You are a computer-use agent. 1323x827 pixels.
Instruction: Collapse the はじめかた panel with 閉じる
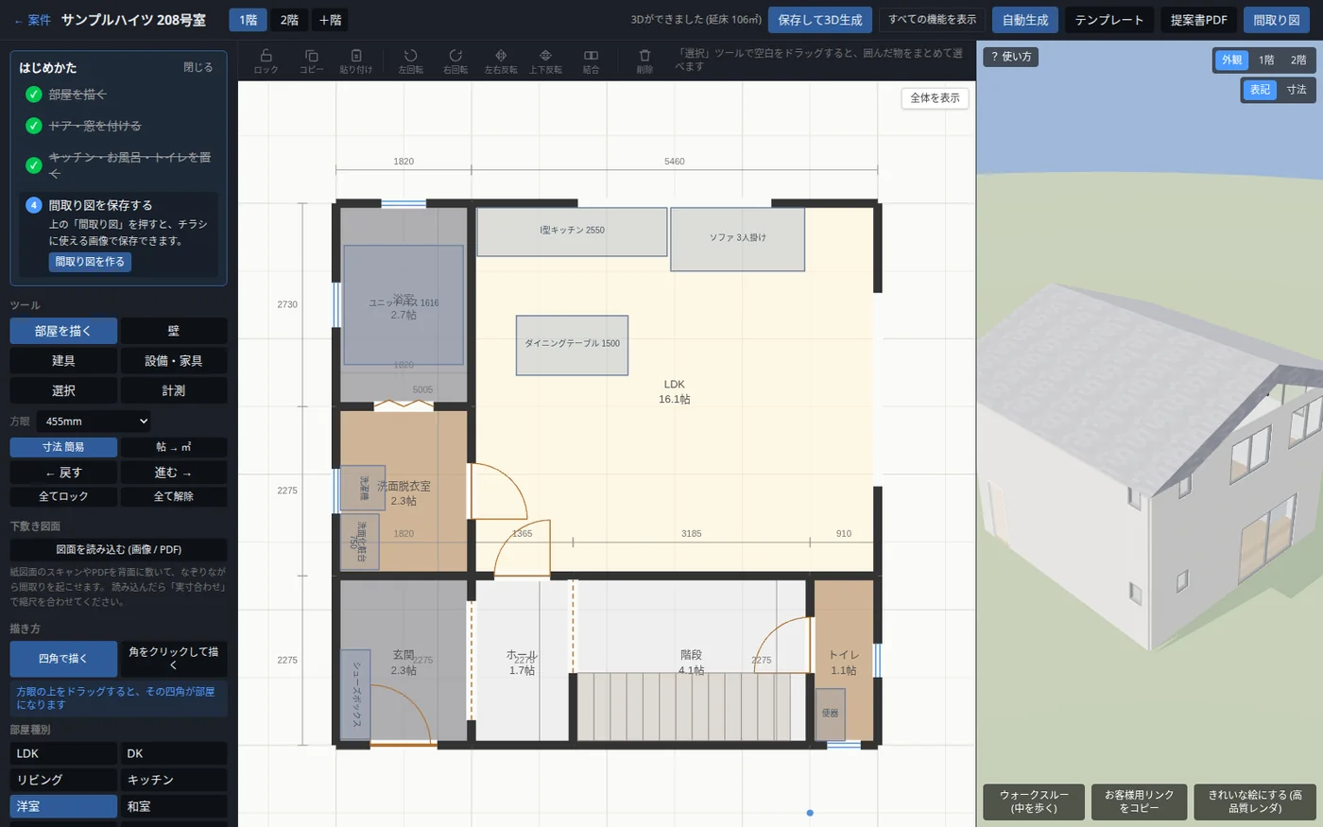click(198, 68)
